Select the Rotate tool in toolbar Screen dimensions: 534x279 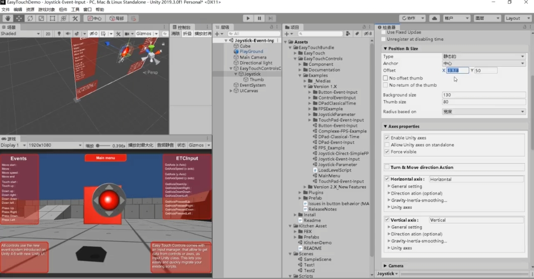tap(30, 19)
